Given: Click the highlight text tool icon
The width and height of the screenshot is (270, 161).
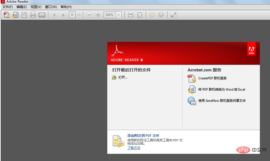Looking at the screenshot, I should click(x=161, y=15).
